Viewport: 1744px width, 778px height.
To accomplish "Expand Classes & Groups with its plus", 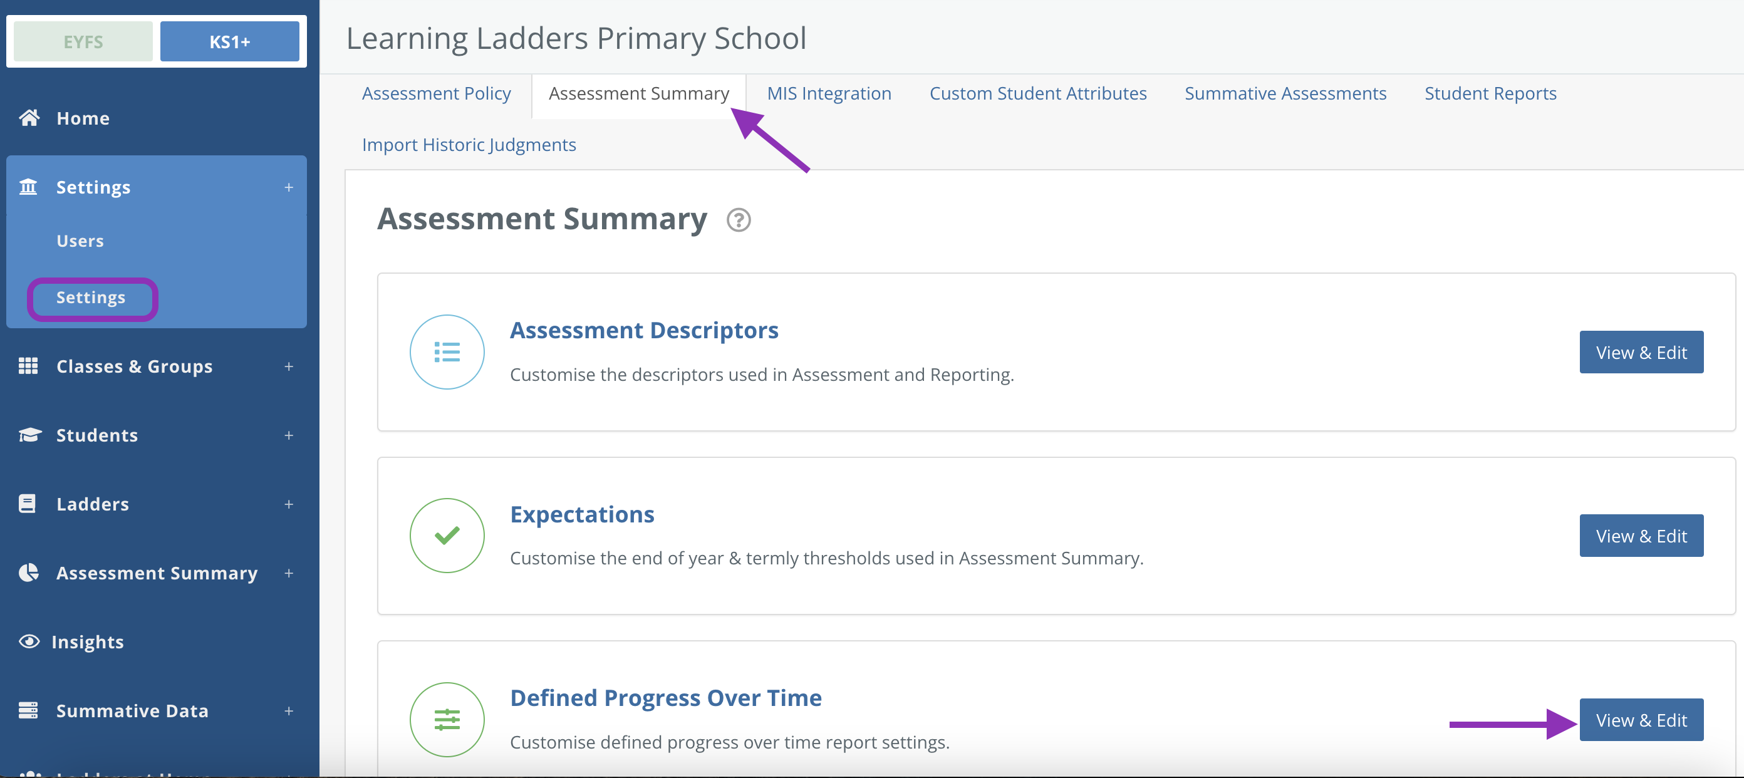I will 289,366.
